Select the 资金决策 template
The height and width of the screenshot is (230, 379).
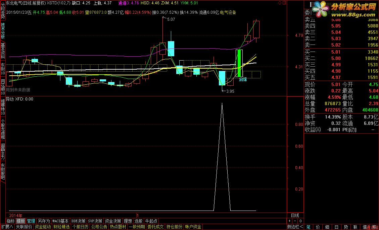point(113,221)
